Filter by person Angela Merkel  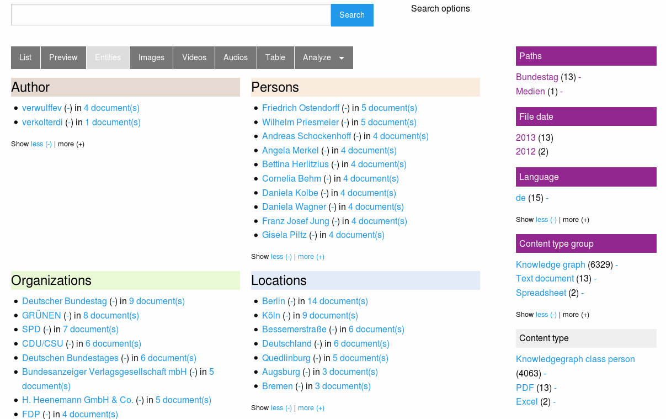290,150
